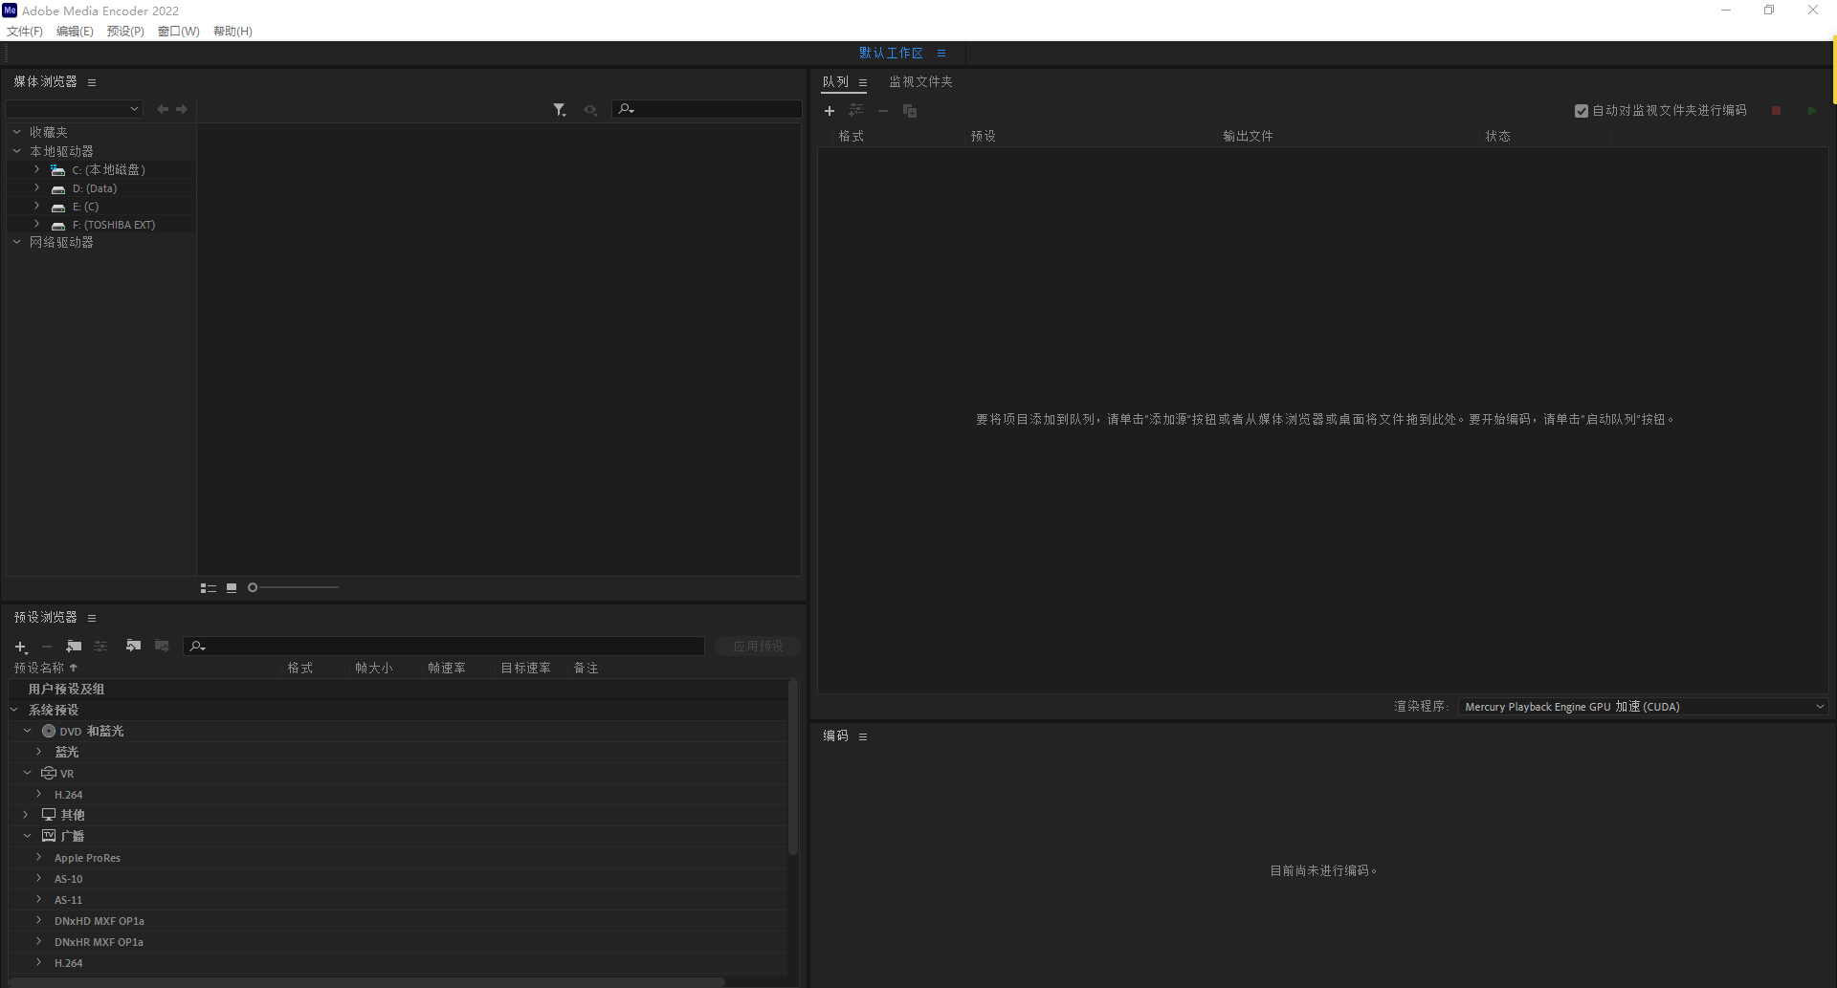The height and width of the screenshot is (988, 1837).
Task: Click the 帧速率 column header
Action: coord(447,668)
